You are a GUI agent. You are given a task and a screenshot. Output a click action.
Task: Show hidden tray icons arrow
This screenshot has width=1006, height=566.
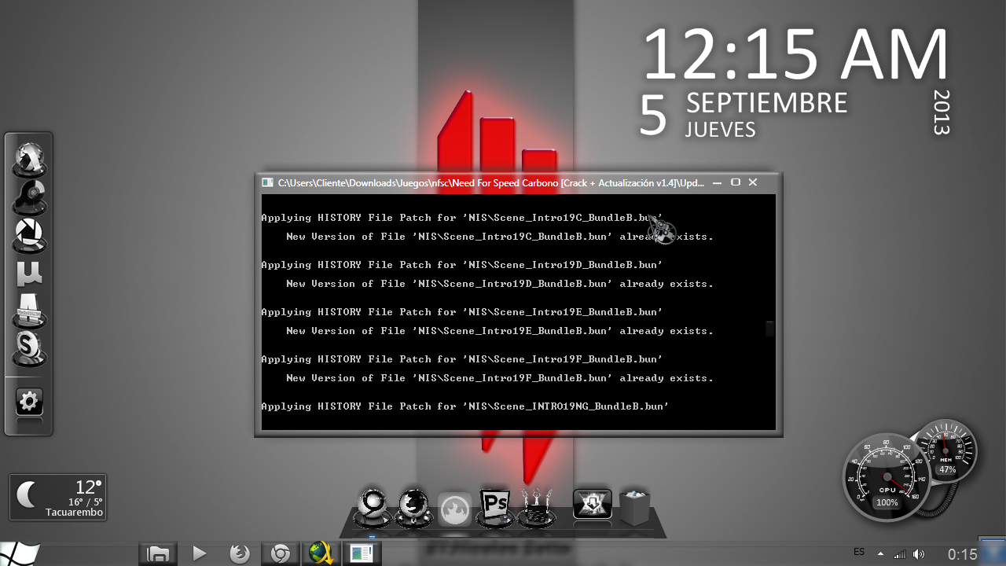881,553
